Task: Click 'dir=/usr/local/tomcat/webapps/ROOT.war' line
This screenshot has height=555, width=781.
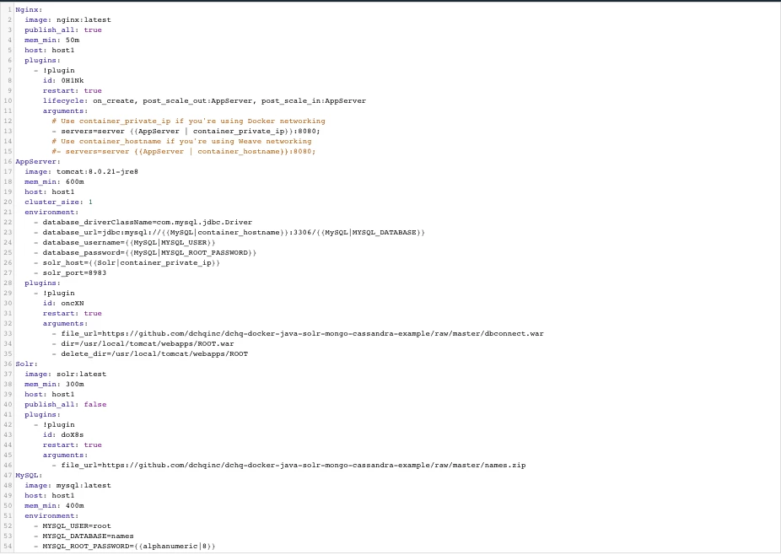Action: [143, 344]
